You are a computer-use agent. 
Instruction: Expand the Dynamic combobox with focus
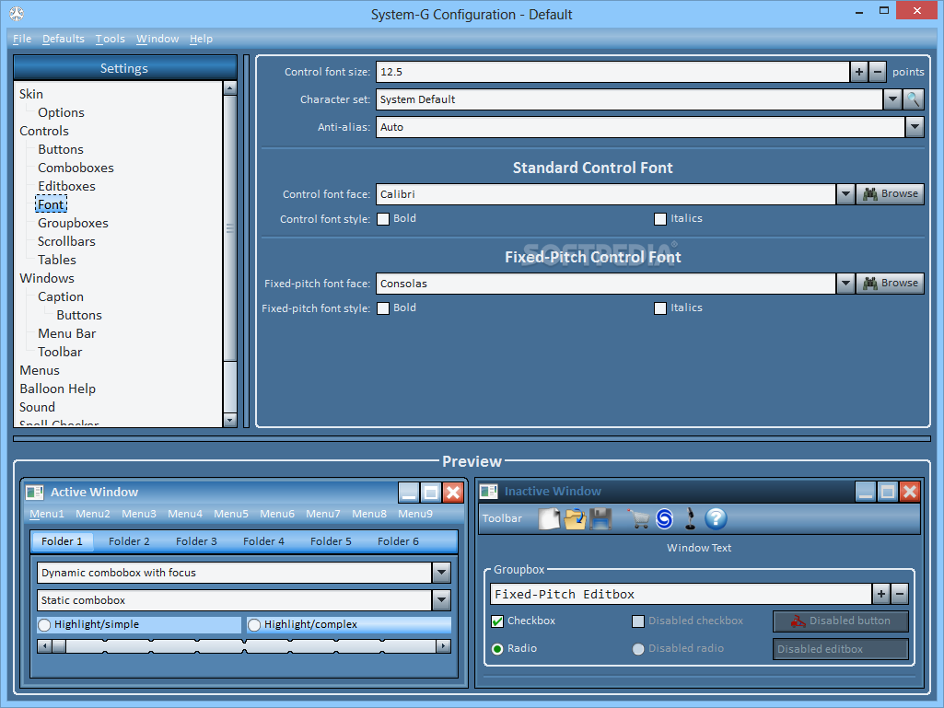441,573
